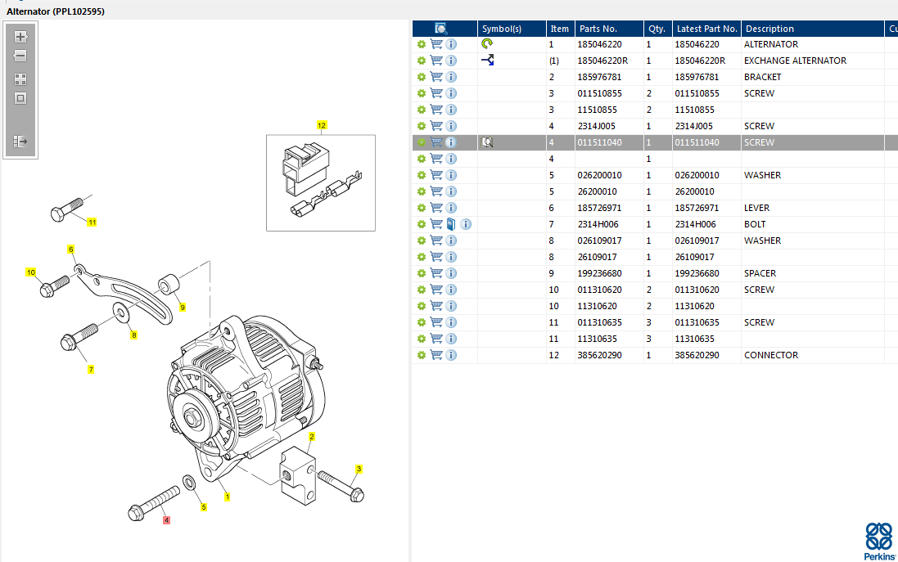Sort by Description column header
This screenshot has height=562, width=898.
click(812, 29)
